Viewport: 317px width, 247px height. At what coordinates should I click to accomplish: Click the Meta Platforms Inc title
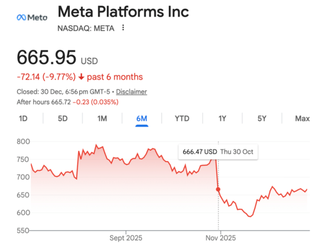123,12
